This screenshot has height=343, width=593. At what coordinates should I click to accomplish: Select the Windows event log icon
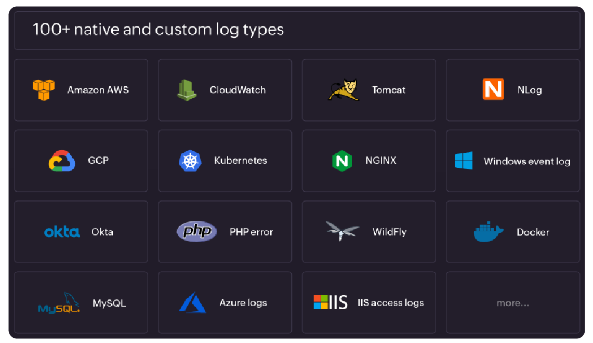(x=463, y=161)
